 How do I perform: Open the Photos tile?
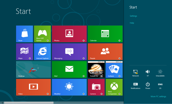pyautogui.click(x=69, y=34)
